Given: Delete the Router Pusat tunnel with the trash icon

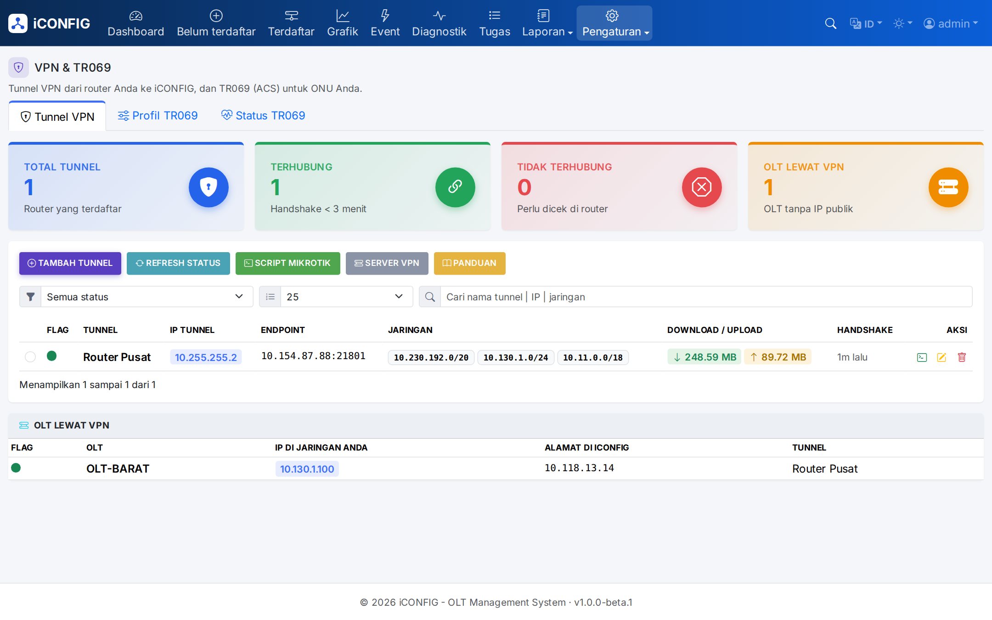Looking at the screenshot, I should click(x=962, y=357).
